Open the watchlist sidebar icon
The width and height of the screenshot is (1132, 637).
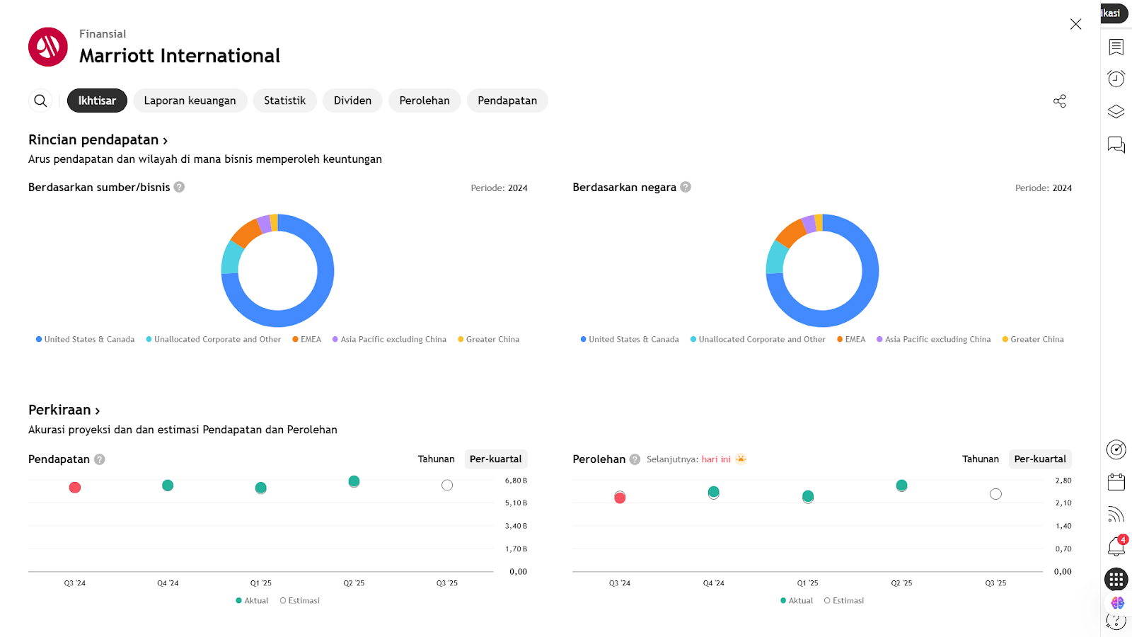click(x=1116, y=47)
